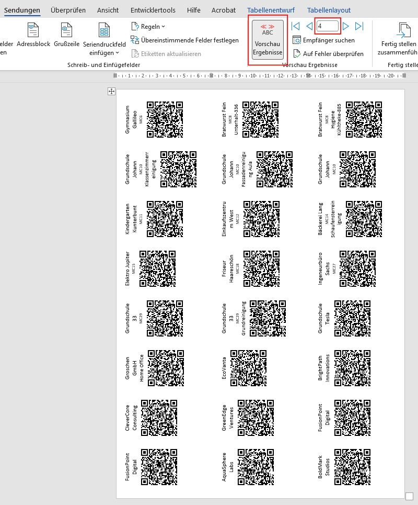Click the table move handle
This screenshot has width=418, height=505.
pos(111,92)
